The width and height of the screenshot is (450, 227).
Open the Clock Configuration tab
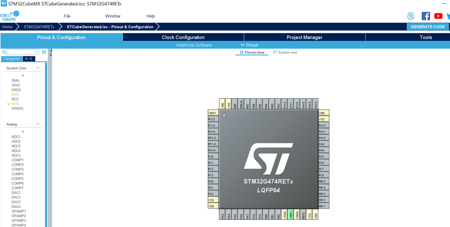point(183,37)
